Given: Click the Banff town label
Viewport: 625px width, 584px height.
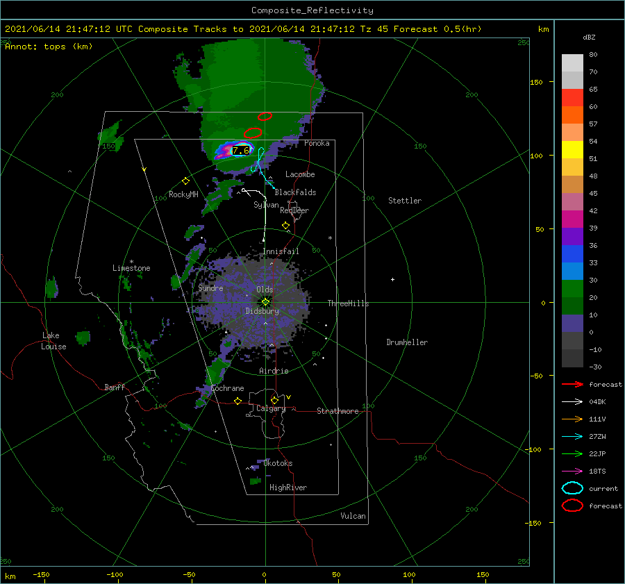Looking at the screenshot, I should pos(115,387).
